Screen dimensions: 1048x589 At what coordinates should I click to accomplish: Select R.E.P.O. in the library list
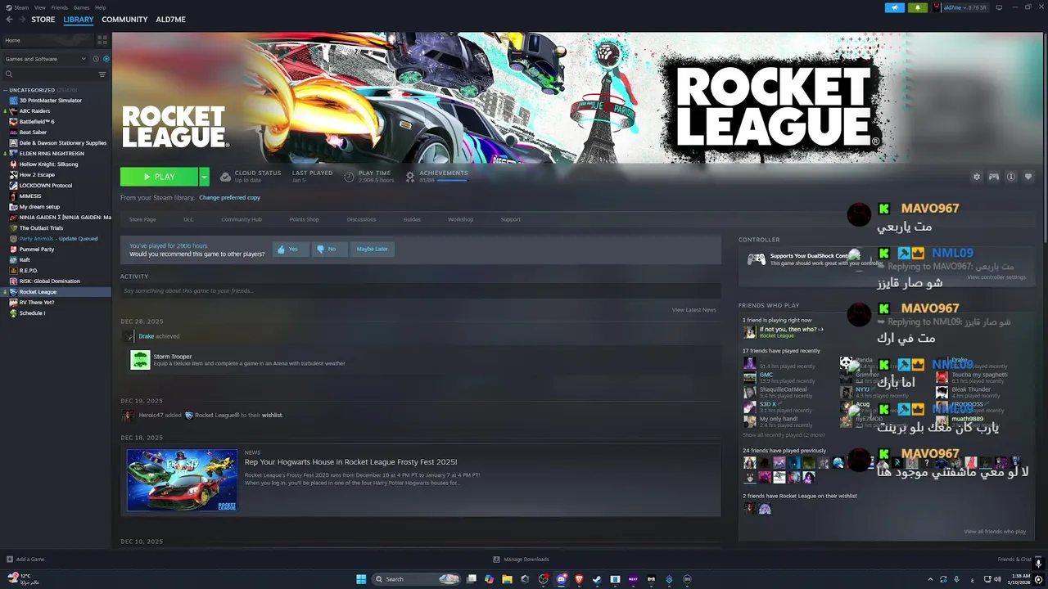[29, 271]
